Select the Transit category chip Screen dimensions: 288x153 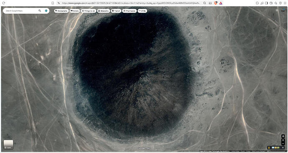tap(116, 11)
